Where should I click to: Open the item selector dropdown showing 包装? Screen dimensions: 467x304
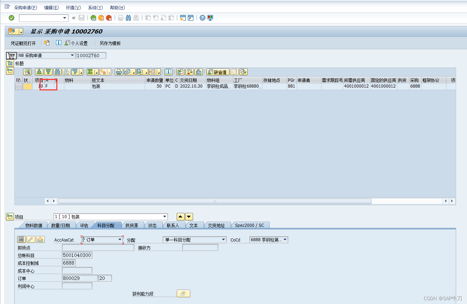(x=165, y=217)
